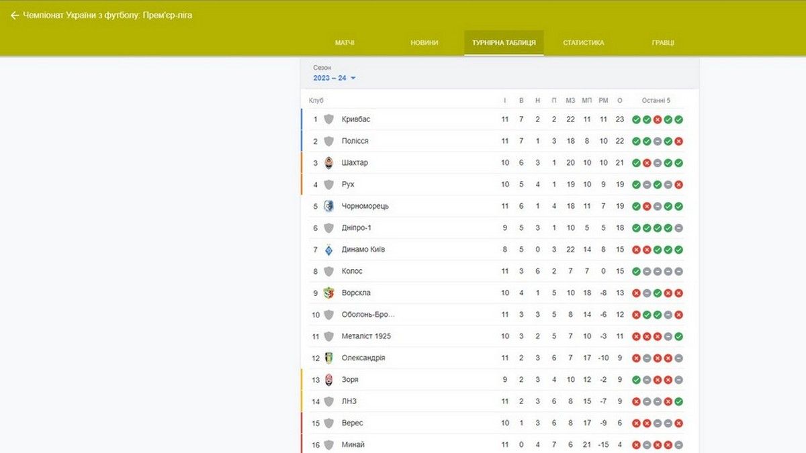Screen dimensions: 806x453
Task: Click Dynamo Kyiv club logo icon
Action: click(328, 250)
